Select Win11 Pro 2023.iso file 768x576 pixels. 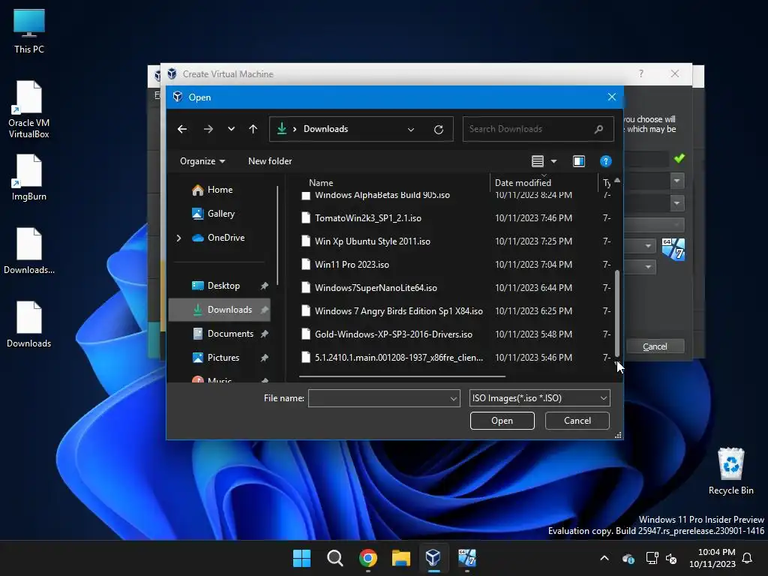click(352, 265)
